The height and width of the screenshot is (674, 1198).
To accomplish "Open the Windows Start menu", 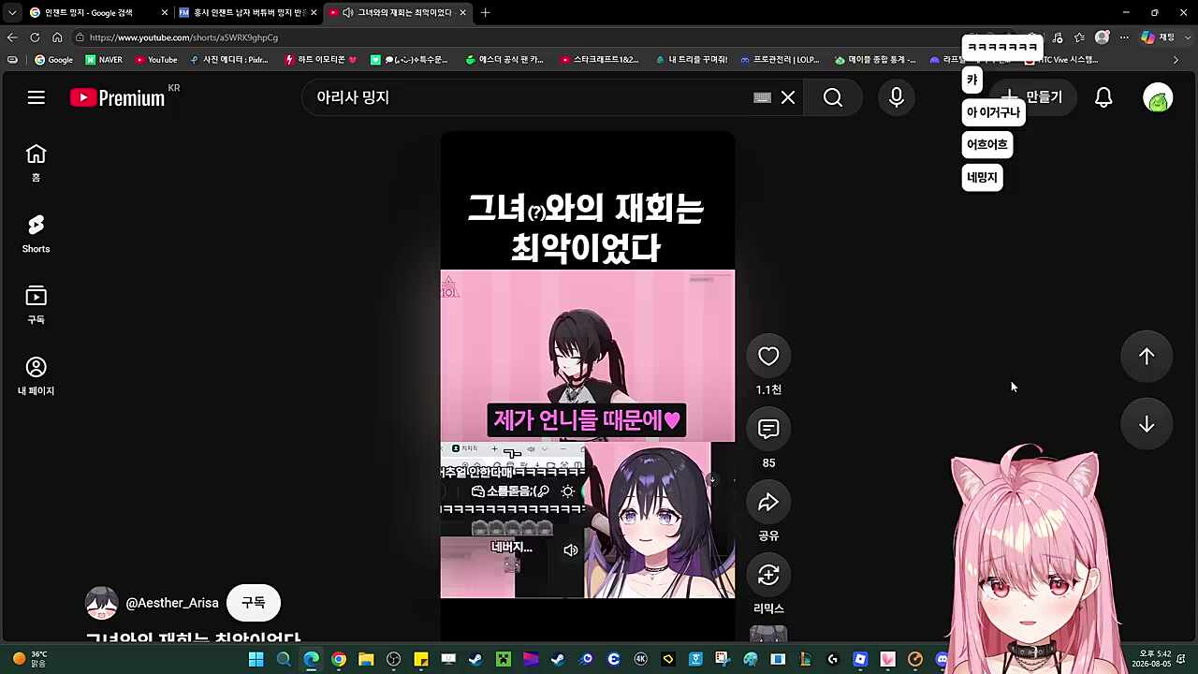I will tap(256, 659).
